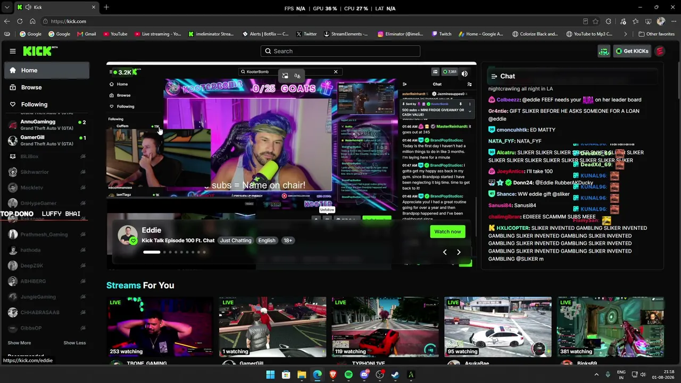
Task: Show previous featured stream
Action: click(x=445, y=252)
